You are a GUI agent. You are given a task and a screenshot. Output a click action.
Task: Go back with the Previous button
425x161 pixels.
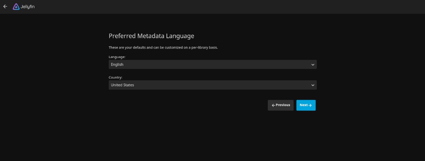(280, 105)
